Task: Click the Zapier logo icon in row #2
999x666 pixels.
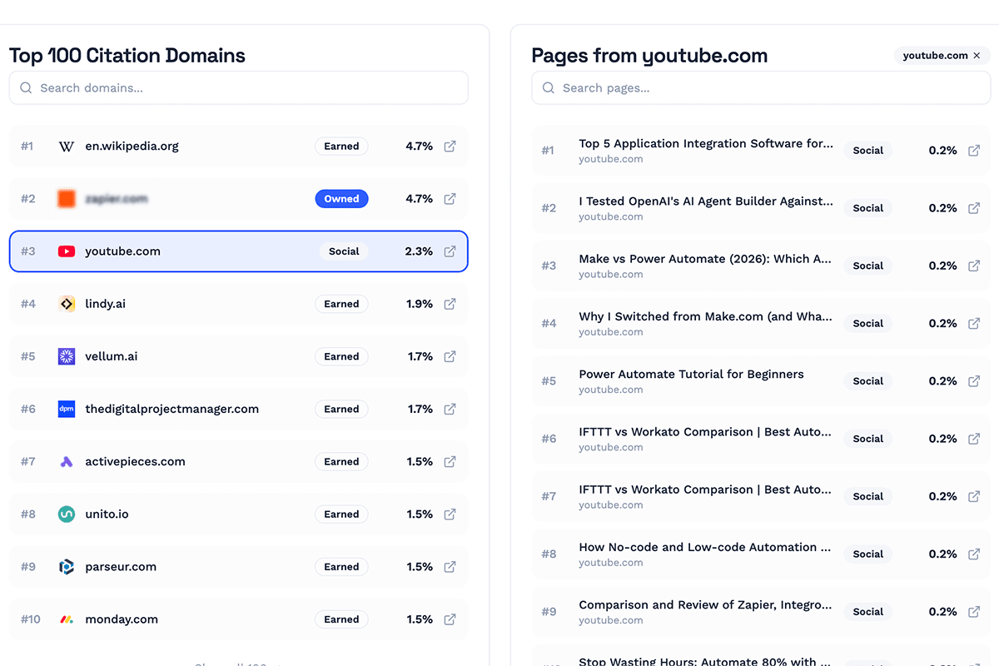Action: [x=66, y=198]
